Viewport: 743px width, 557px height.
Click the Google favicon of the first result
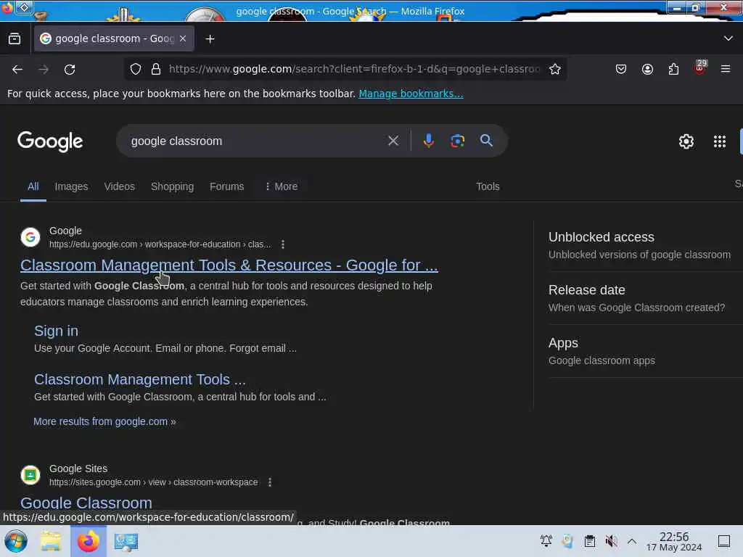click(30, 237)
